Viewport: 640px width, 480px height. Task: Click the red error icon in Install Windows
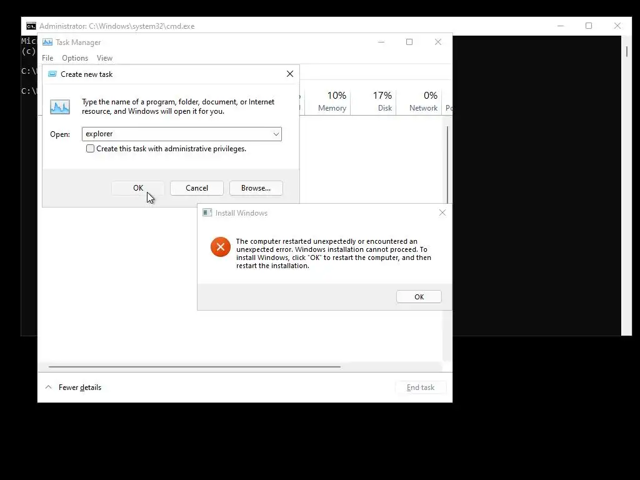pos(221,247)
